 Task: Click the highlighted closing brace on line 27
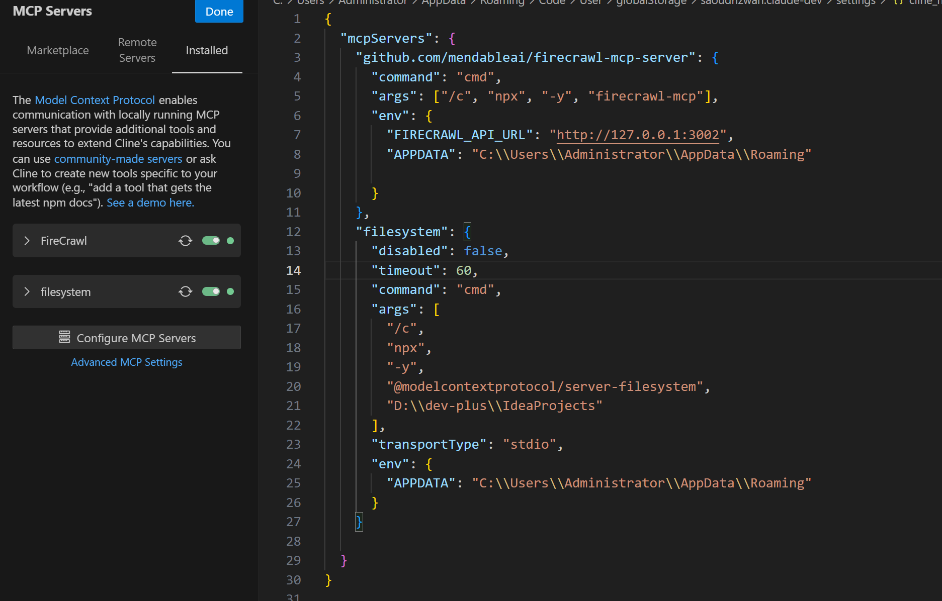tap(359, 522)
